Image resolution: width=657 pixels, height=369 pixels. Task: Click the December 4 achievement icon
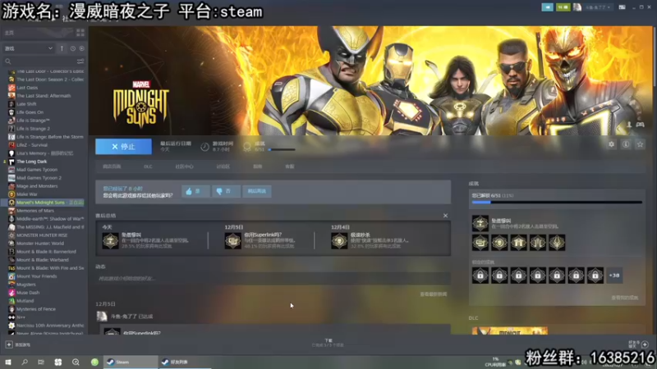click(339, 241)
